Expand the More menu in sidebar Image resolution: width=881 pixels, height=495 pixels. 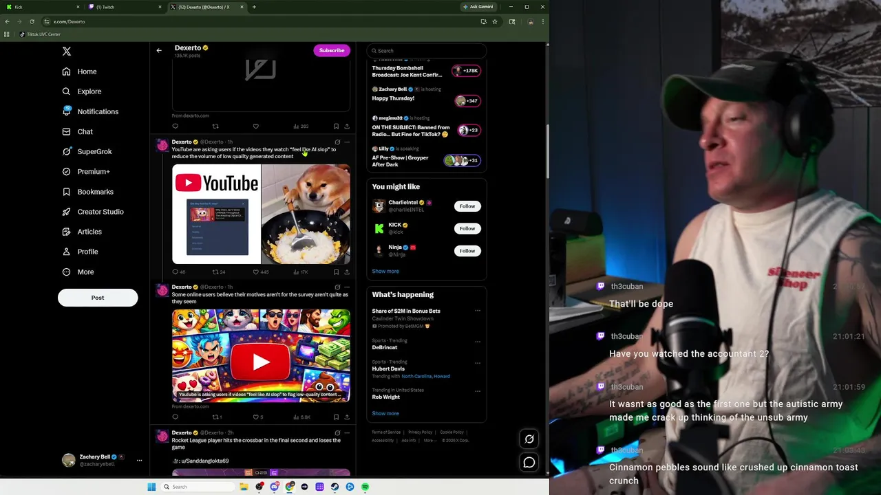pyautogui.click(x=78, y=272)
